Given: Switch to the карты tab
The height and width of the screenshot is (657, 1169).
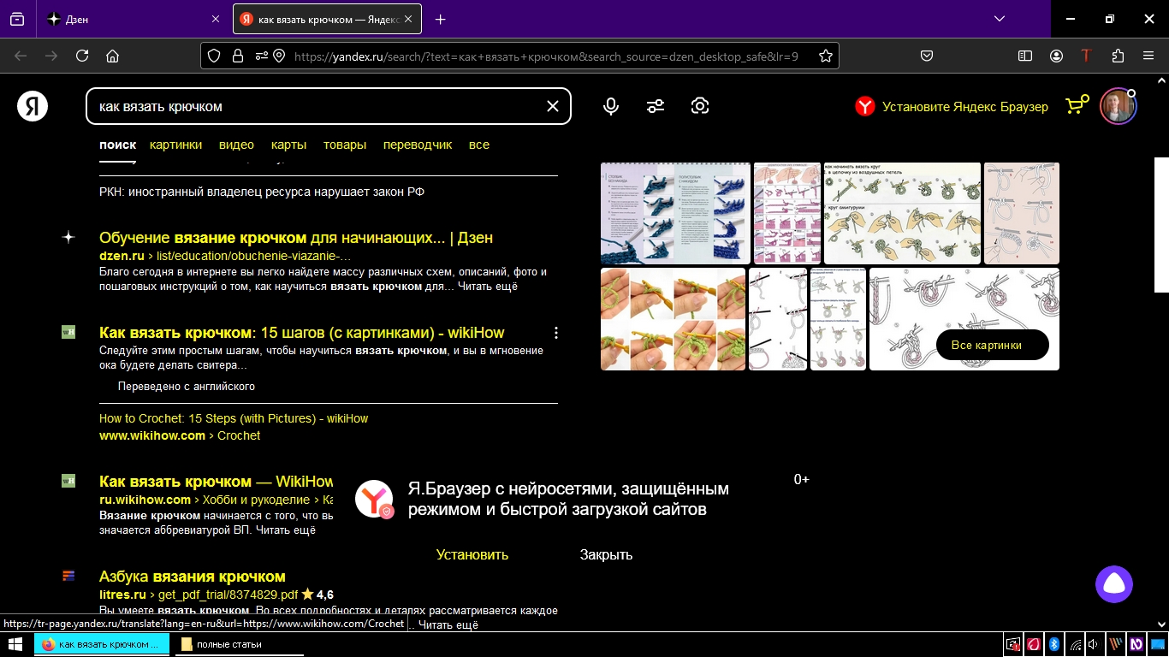Looking at the screenshot, I should (288, 145).
